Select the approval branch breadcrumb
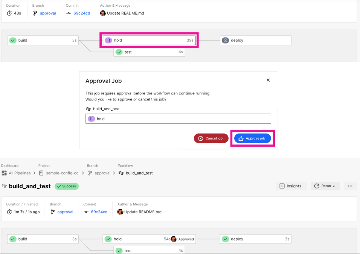The width and height of the screenshot is (360, 254). (x=102, y=173)
